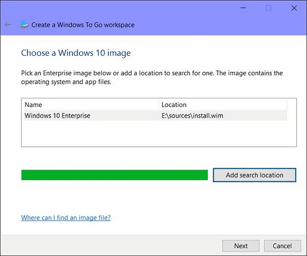Minimize the wizard window
The height and width of the screenshot is (256, 307).
click(x=242, y=8)
